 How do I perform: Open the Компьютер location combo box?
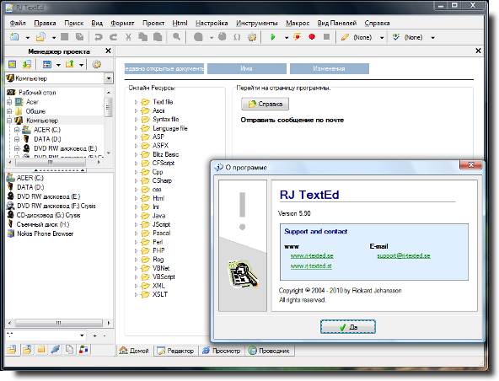click(x=109, y=78)
